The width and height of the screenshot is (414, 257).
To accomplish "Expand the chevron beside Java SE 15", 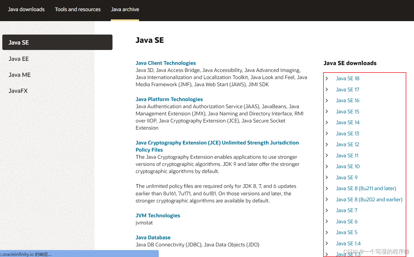I will click(x=327, y=111).
